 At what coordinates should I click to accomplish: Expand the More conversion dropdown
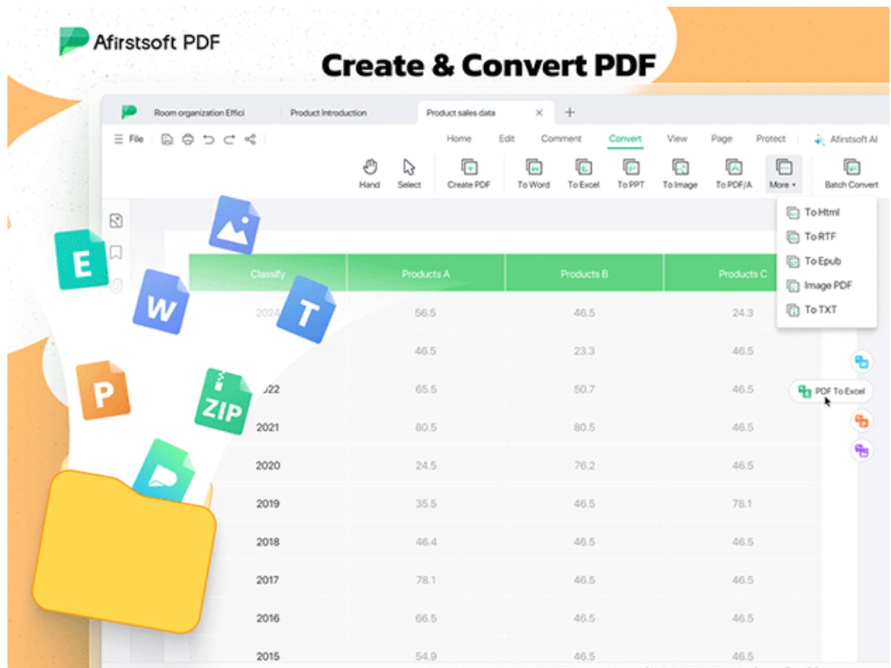[783, 173]
